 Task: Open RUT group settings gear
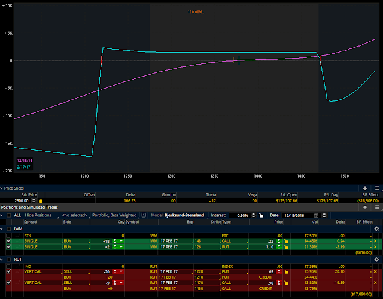pos(376,260)
